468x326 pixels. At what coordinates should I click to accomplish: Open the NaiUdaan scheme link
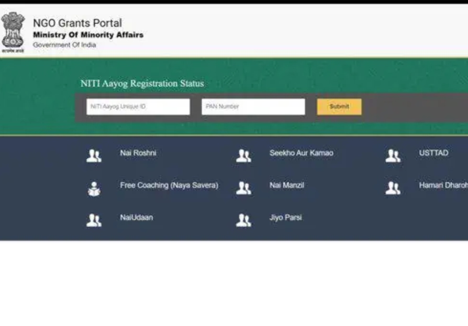[x=137, y=217]
